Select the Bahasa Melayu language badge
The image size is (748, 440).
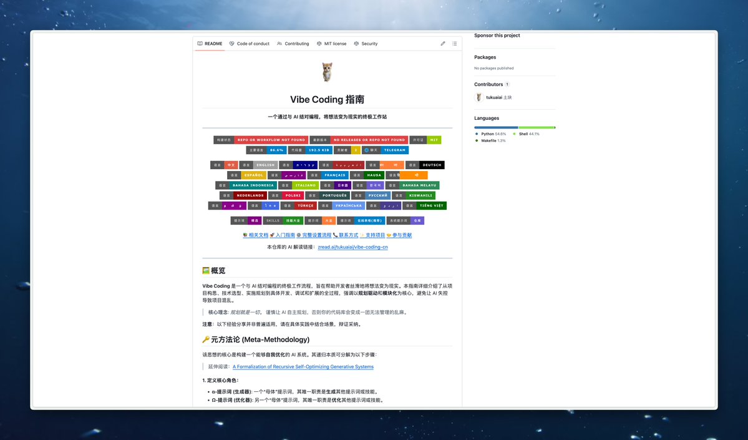(x=412, y=185)
